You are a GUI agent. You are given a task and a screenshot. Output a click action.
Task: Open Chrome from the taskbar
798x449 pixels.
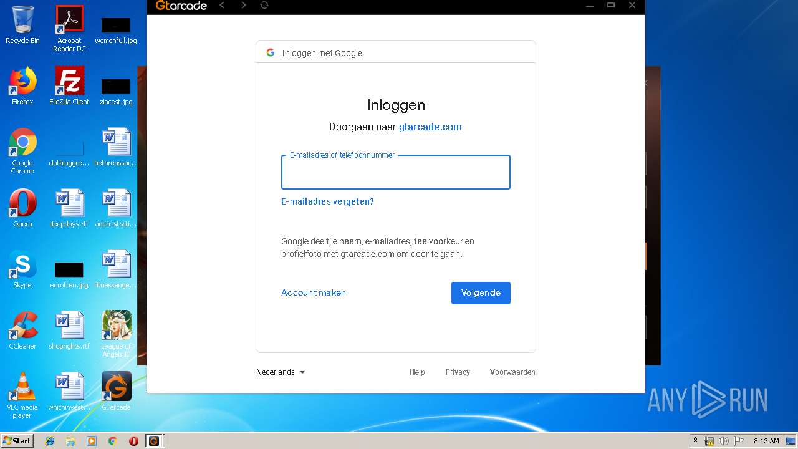(x=112, y=441)
